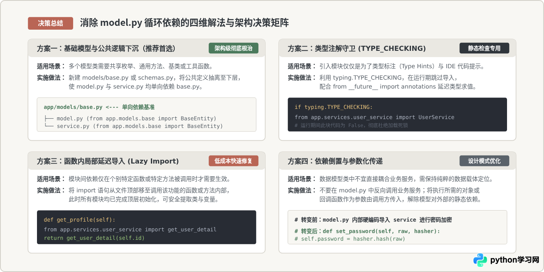This screenshot has width=544, height=272.
Task: Click the code line def get_profile(self):
Action: click(x=79, y=220)
